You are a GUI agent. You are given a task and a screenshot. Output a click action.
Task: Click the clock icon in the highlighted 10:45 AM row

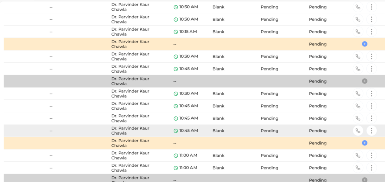[176, 131]
